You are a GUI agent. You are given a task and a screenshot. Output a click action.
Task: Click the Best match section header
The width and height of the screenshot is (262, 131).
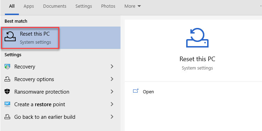click(16, 21)
